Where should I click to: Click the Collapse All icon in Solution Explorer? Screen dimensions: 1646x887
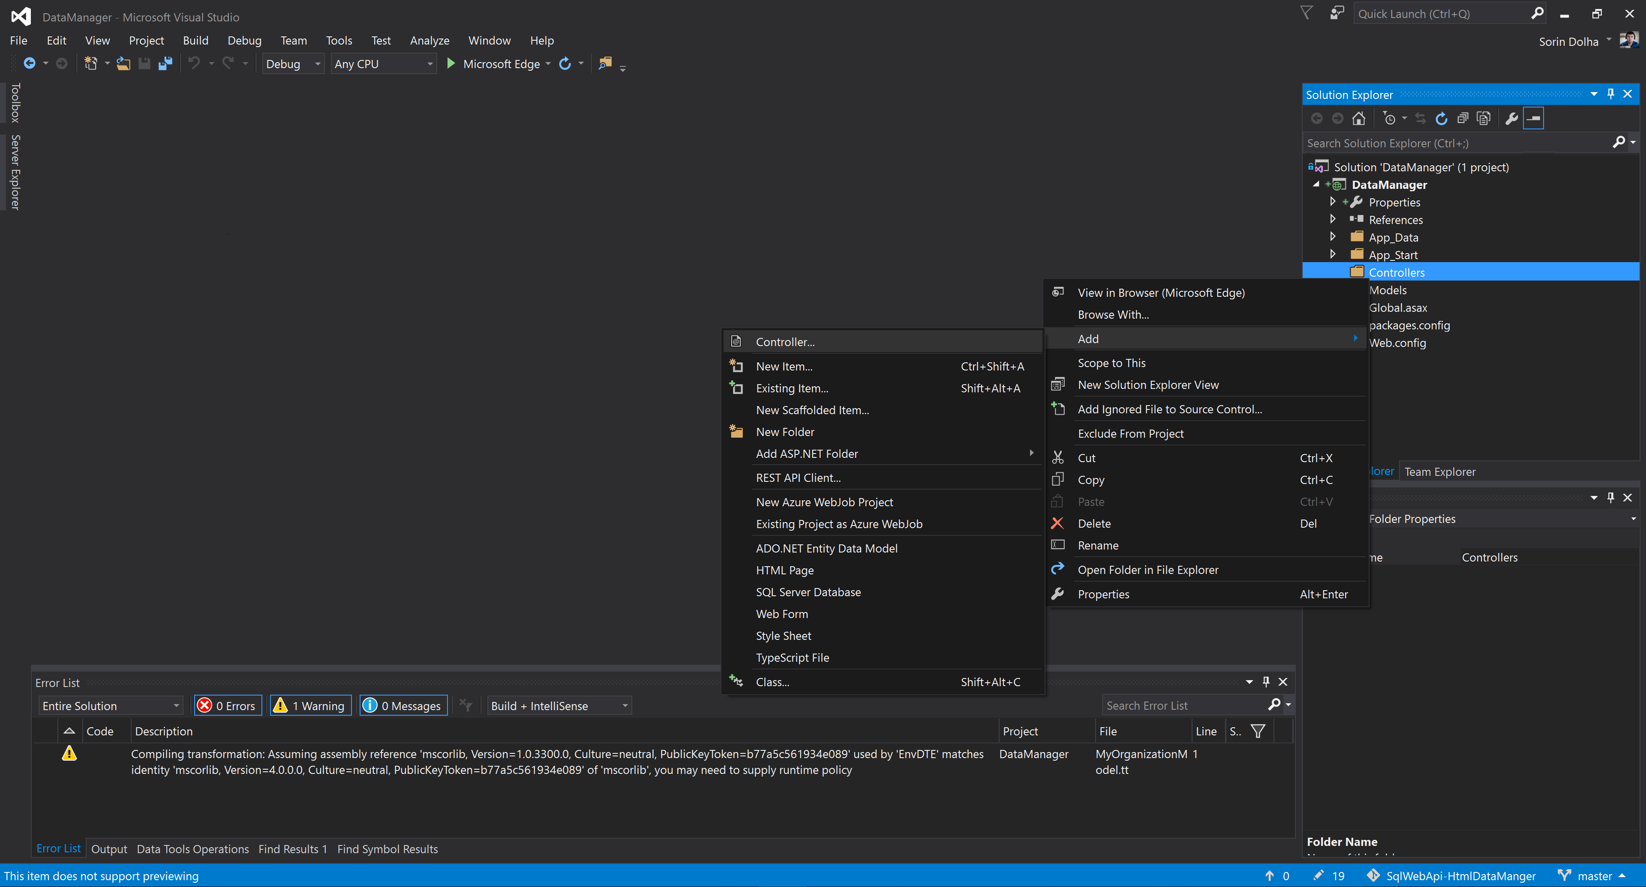1463,119
